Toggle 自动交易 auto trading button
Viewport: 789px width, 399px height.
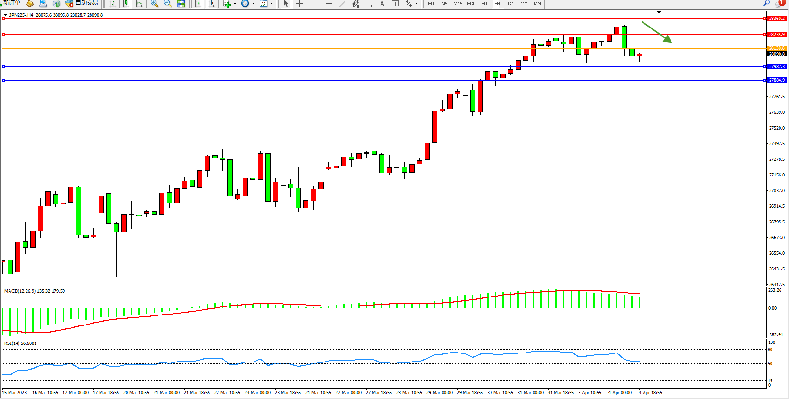(82, 3)
